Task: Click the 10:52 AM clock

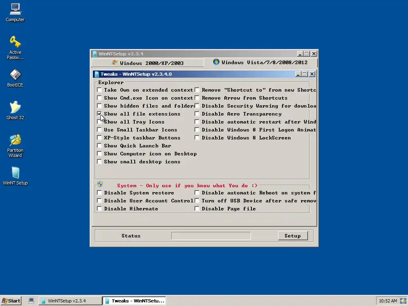Action: click(388, 301)
